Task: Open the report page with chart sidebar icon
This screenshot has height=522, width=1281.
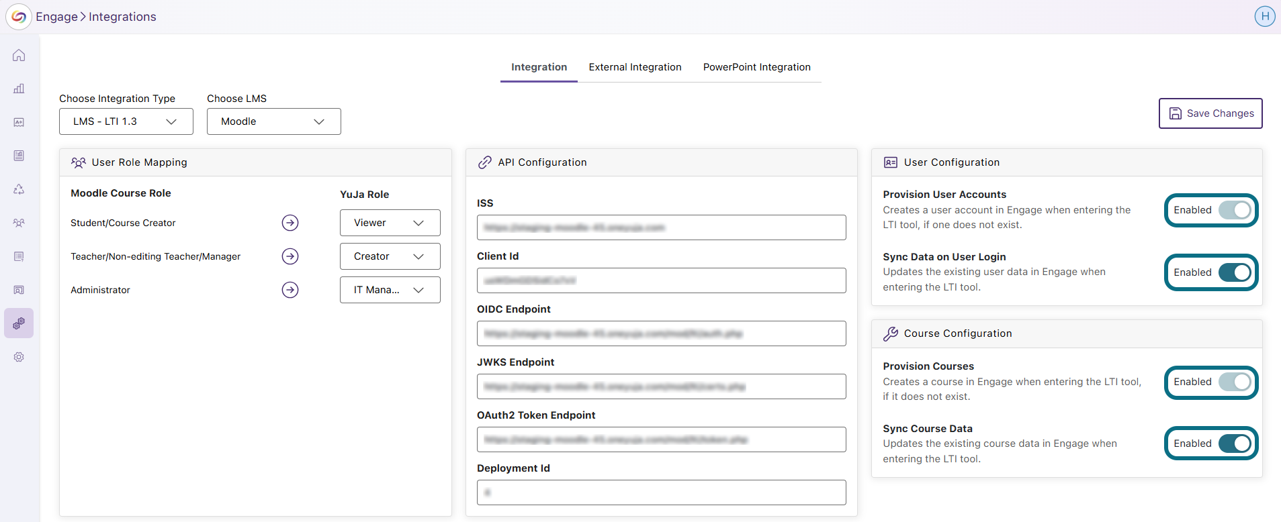Action: click(x=19, y=156)
